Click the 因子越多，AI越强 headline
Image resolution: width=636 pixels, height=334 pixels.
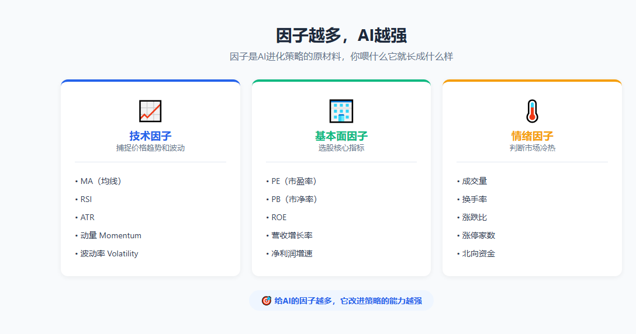pyautogui.click(x=341, y=36)
